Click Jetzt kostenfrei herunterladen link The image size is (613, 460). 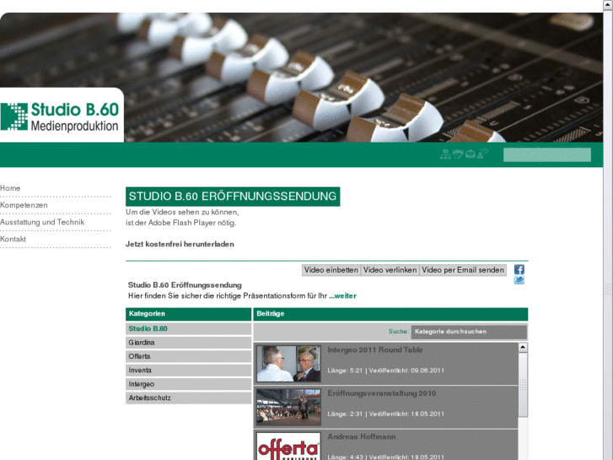tap(180, 244)
